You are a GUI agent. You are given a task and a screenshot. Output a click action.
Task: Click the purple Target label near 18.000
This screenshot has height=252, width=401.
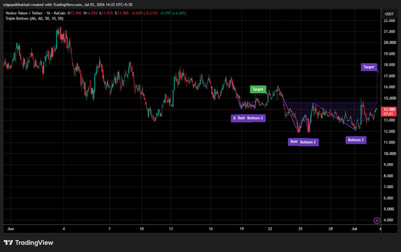[369, 67]
